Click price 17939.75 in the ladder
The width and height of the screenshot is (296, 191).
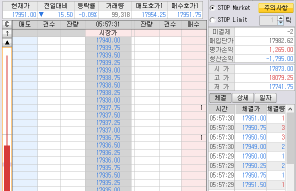(108, 48)
